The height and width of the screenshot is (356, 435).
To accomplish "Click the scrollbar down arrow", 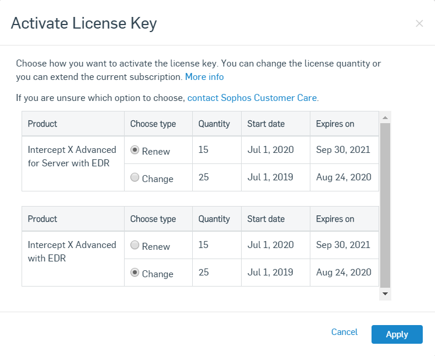I will pos(385,294).
